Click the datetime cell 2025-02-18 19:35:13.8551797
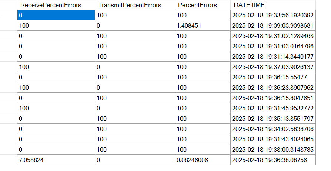331x171 pixels. tap(273, 119)
